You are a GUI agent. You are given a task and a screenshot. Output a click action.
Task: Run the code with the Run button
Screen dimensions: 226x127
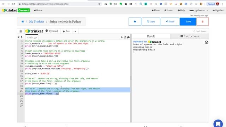pos(66,31)
